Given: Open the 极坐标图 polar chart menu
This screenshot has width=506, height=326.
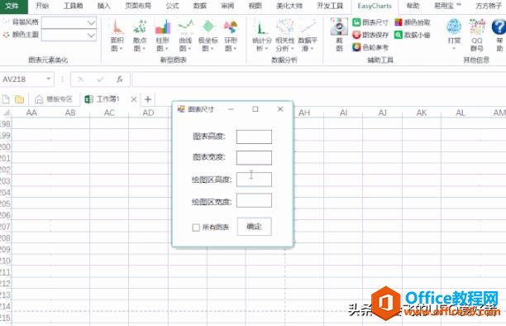Looking at the screenshot, I should pyautogui.click(x=208, y=36).
